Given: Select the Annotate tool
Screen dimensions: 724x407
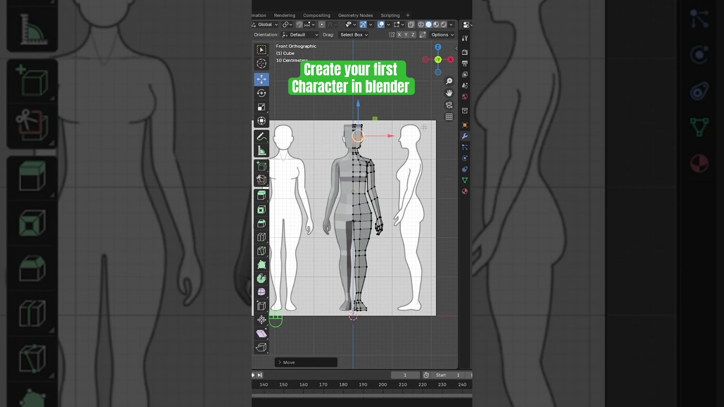Looking at the screenshot, I should (261, 136).
